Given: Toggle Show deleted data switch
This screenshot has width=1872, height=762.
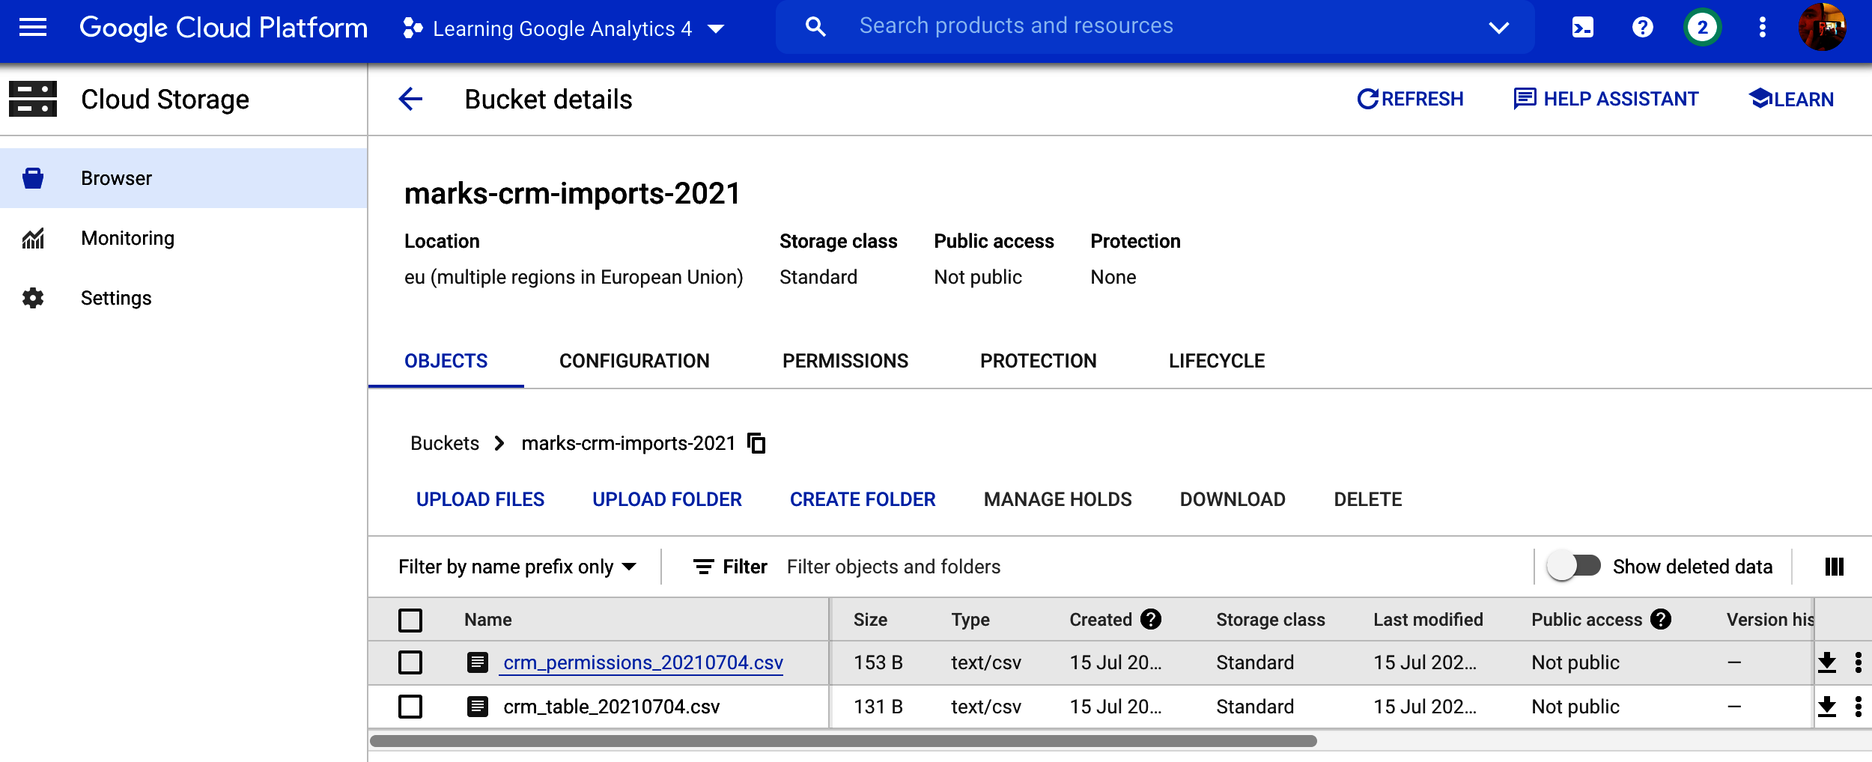Looking at the screenshot, I should pyautogui.click(x=1574, y=566).
